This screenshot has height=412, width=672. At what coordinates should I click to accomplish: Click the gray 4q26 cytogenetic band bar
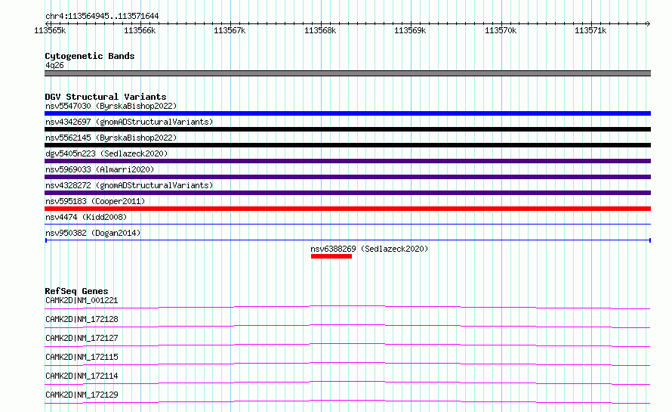point(347,73)
